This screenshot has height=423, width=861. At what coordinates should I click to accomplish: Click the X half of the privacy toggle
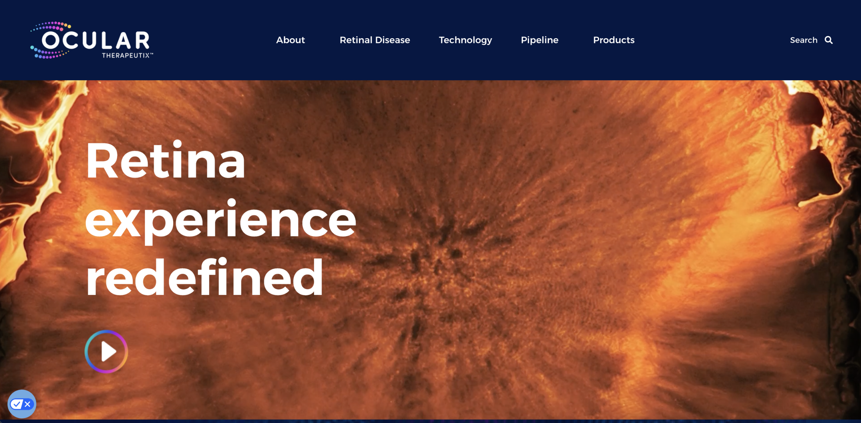[x=28, y=404]
